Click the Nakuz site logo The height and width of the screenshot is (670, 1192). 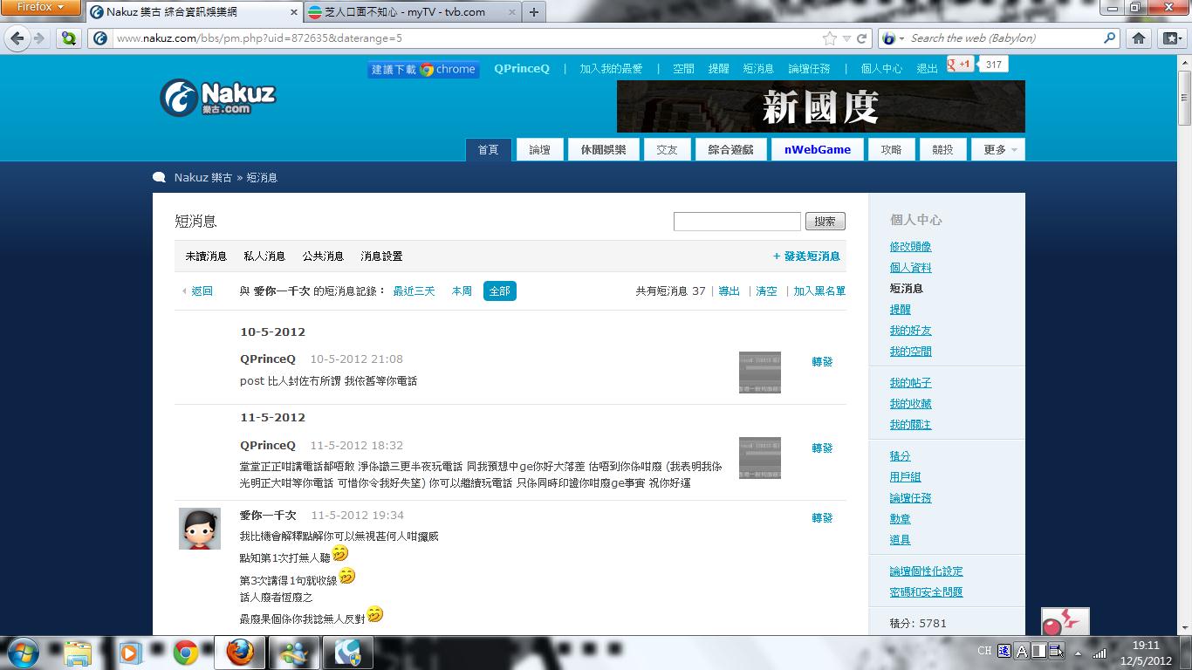click(x=217, y=98)
